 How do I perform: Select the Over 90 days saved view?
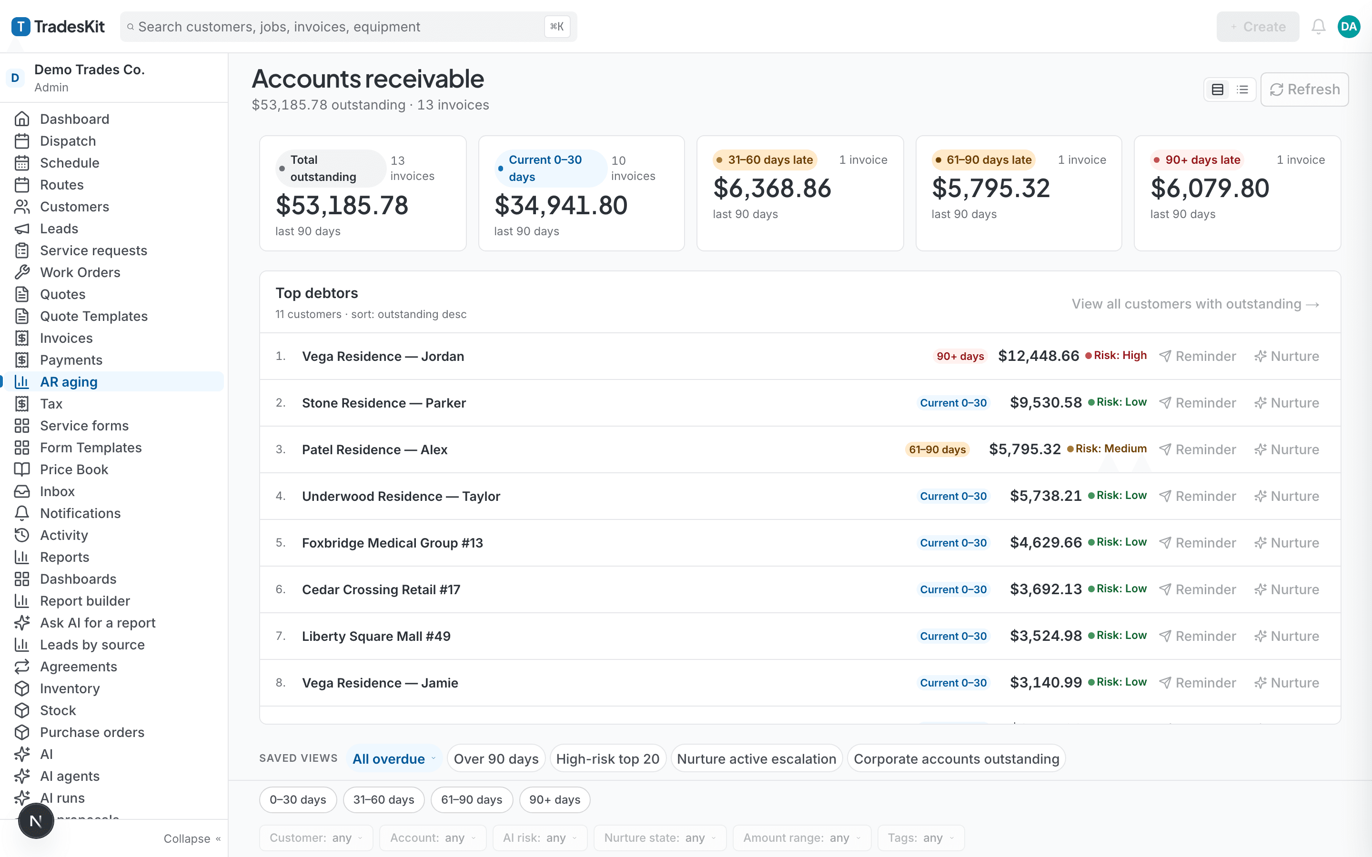click(x=496, y=758)
